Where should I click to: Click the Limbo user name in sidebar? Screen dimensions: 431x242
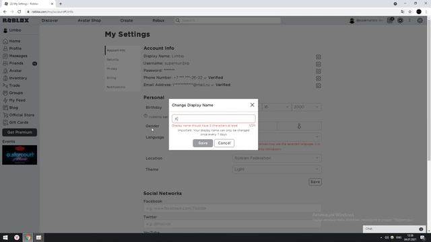tap(15, 30)
